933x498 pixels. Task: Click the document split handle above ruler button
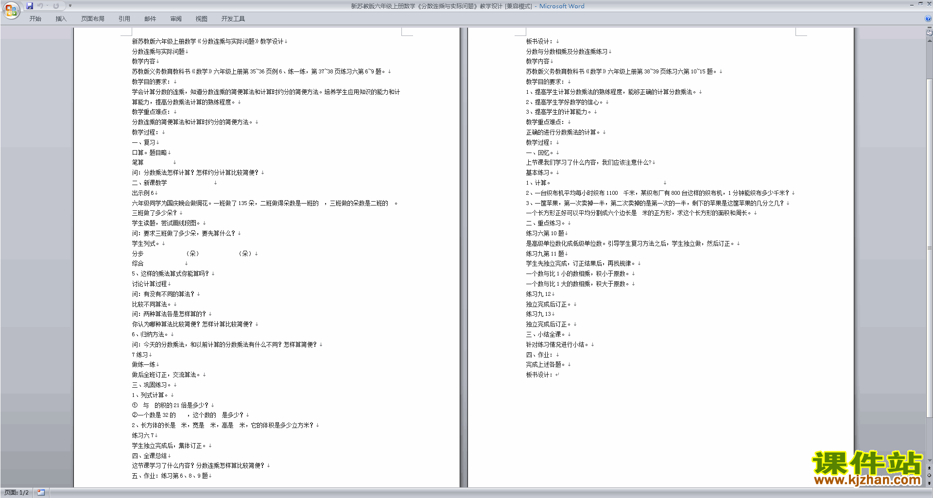coord(929,28)
